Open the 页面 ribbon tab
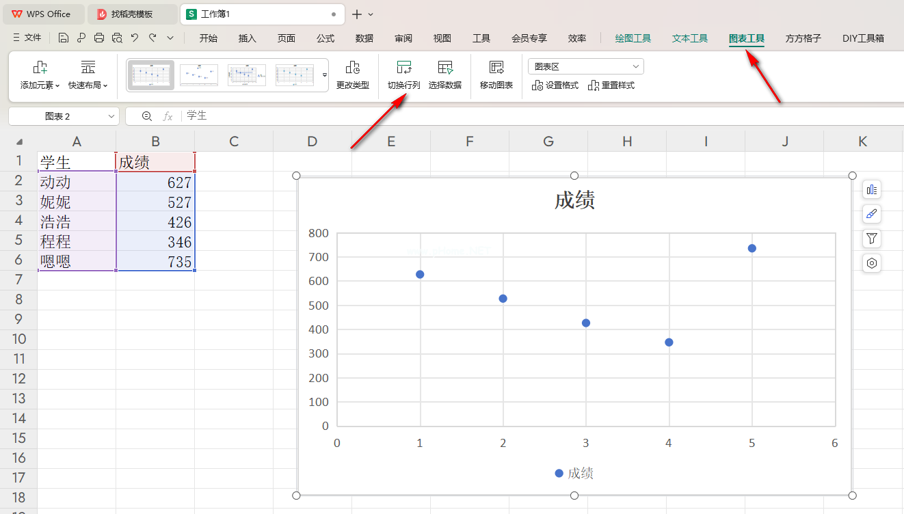This screenshot has height=514, width=904. [287, 38]
